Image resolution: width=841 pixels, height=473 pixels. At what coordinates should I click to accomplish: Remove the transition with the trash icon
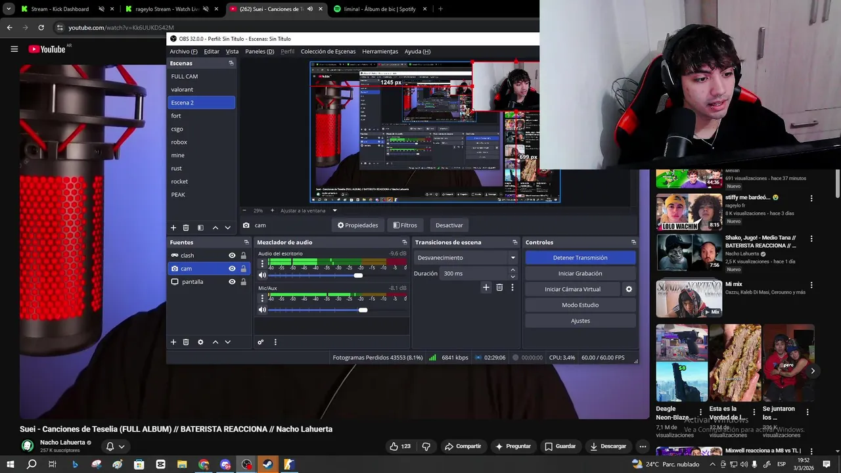[499, 287]
